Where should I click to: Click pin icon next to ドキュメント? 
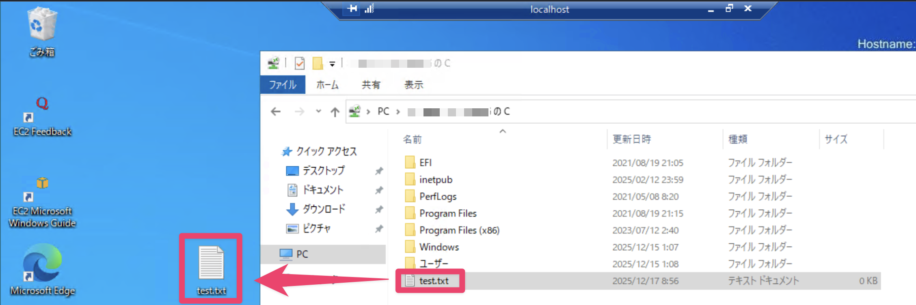[379, 190]
